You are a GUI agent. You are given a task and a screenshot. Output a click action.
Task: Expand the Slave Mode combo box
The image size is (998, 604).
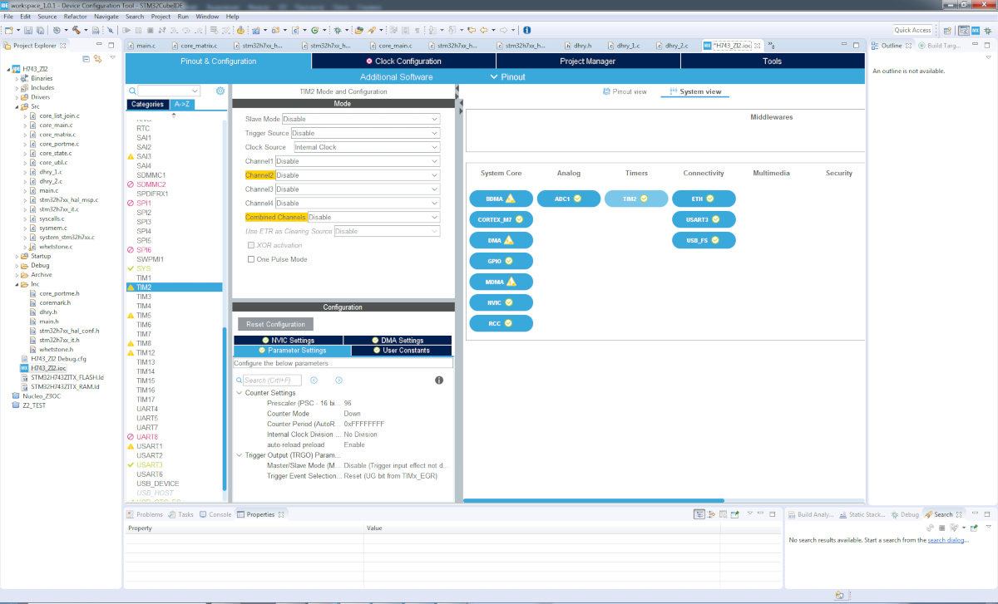(360, 119)
